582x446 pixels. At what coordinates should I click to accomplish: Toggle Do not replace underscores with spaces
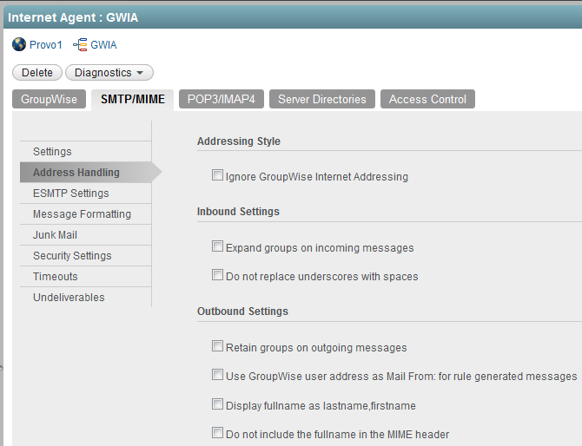(x=218, y=275)
